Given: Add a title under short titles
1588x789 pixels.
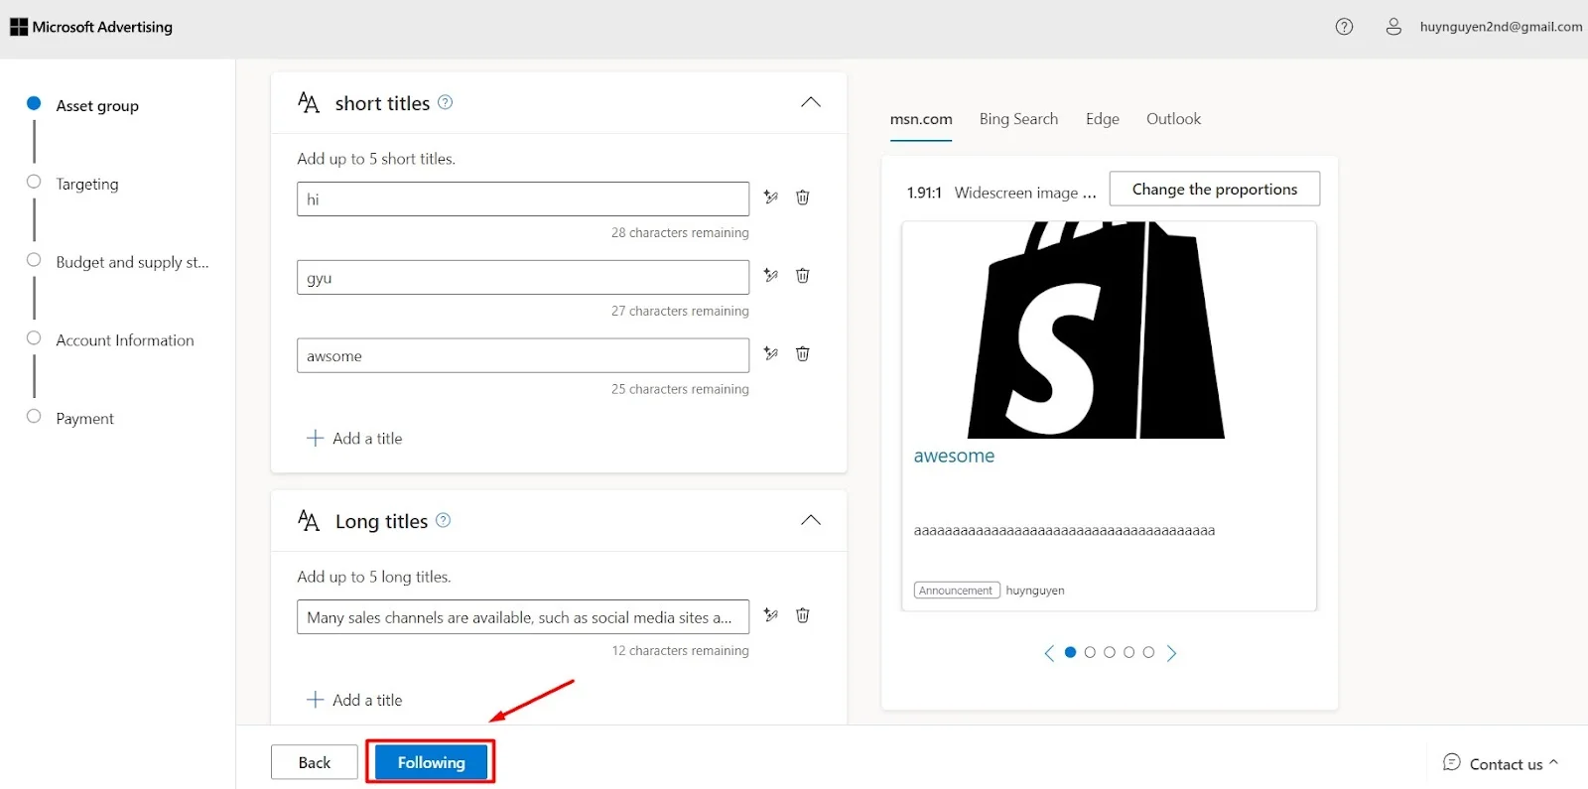Looking at the screenshot, I should 354,438.
